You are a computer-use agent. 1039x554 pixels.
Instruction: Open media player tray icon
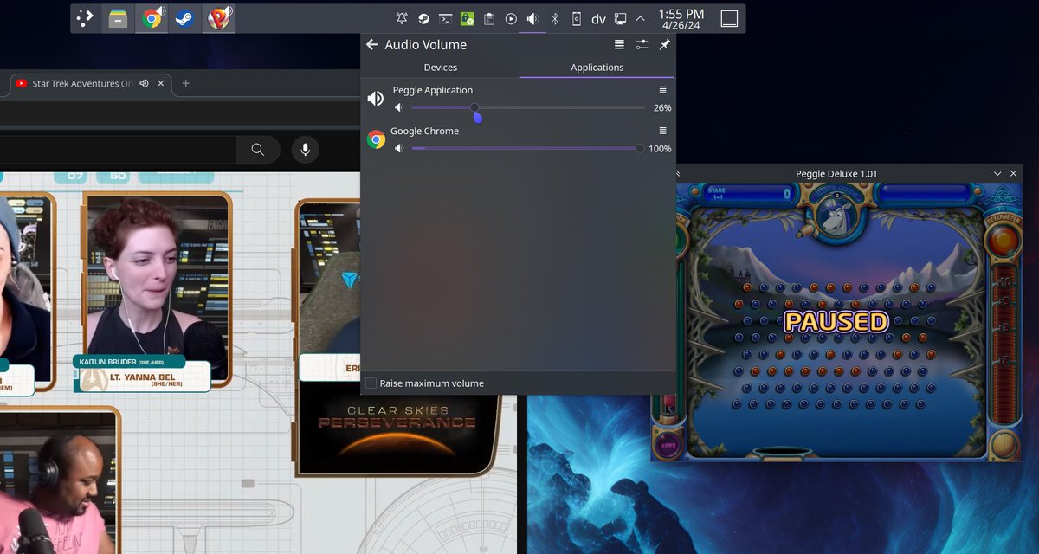click(x=511, y=18)
